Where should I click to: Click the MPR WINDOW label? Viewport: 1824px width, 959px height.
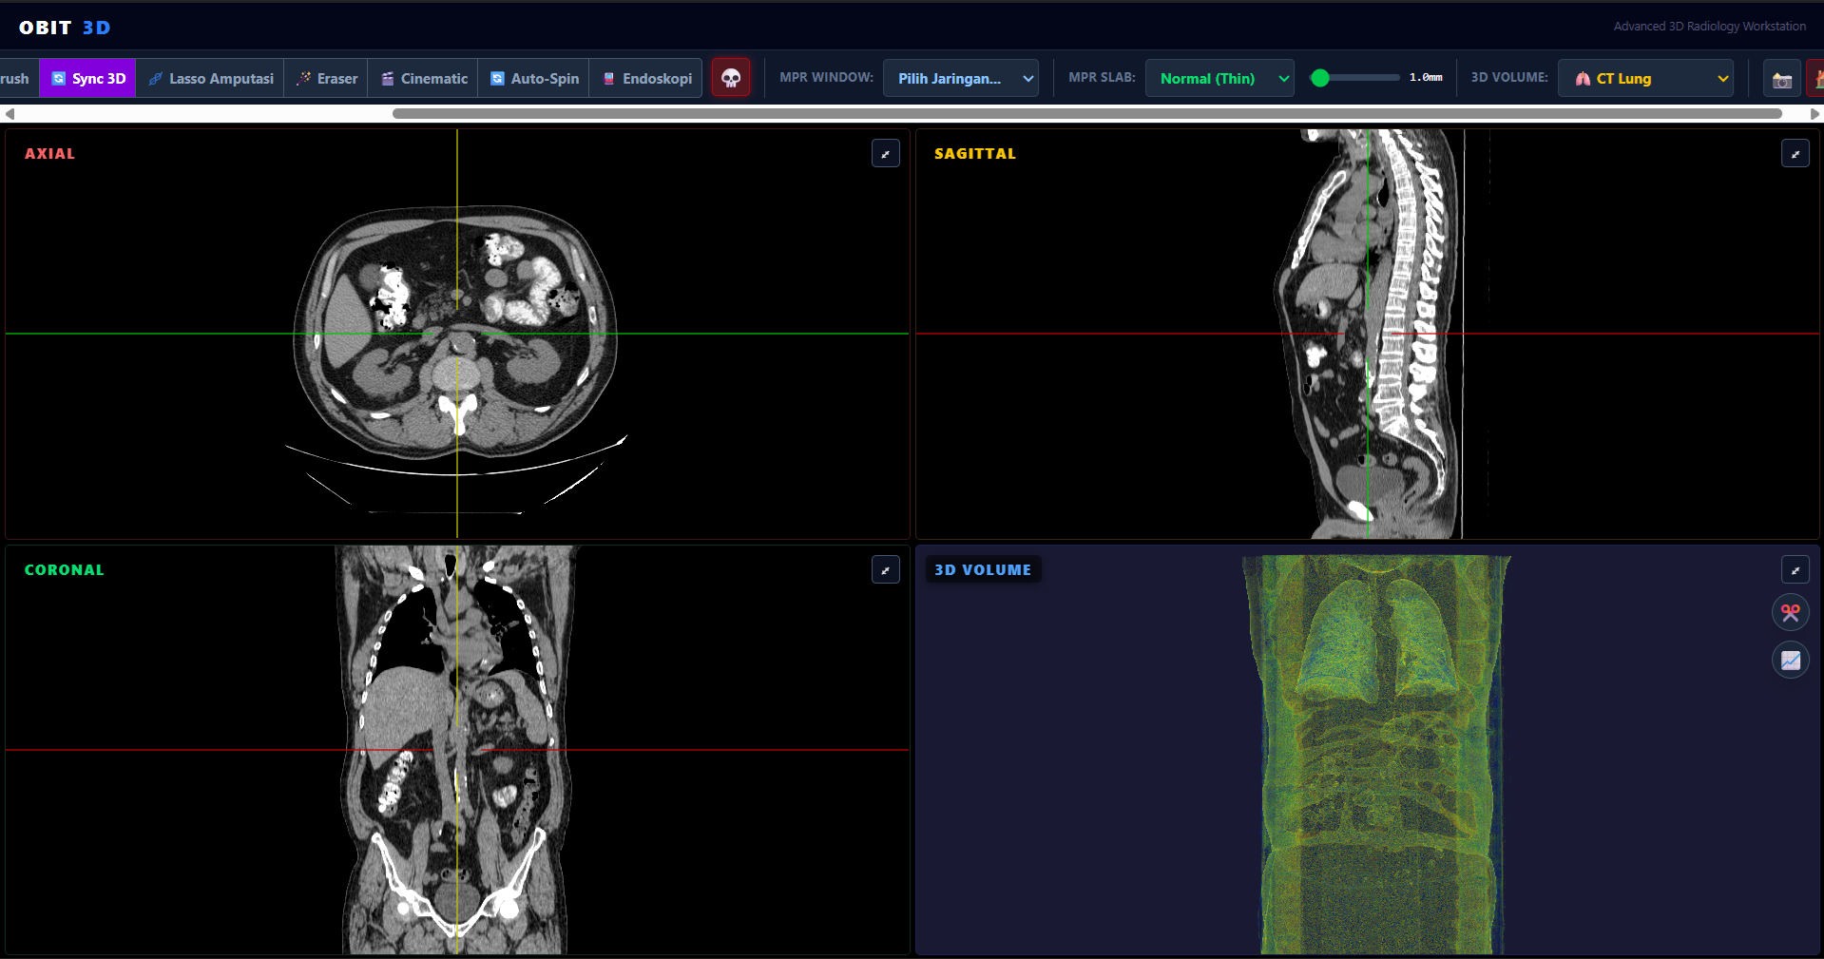pos(826,77)
